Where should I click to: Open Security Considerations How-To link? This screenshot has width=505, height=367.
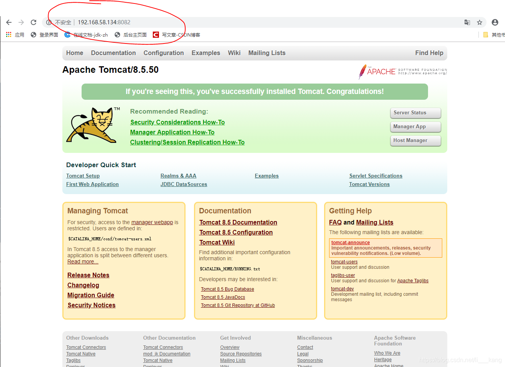(177, 122)
